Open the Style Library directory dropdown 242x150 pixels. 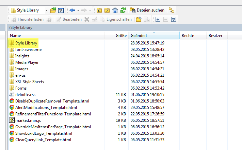point(47,10)
